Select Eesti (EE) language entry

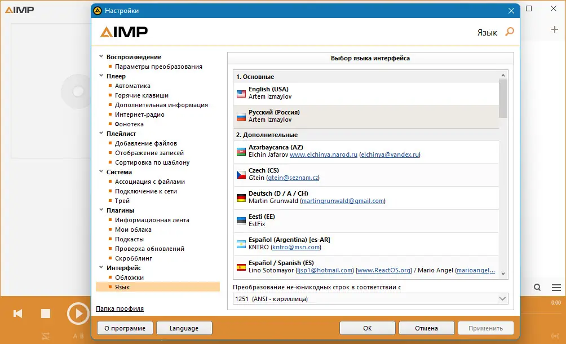(366, 221)
